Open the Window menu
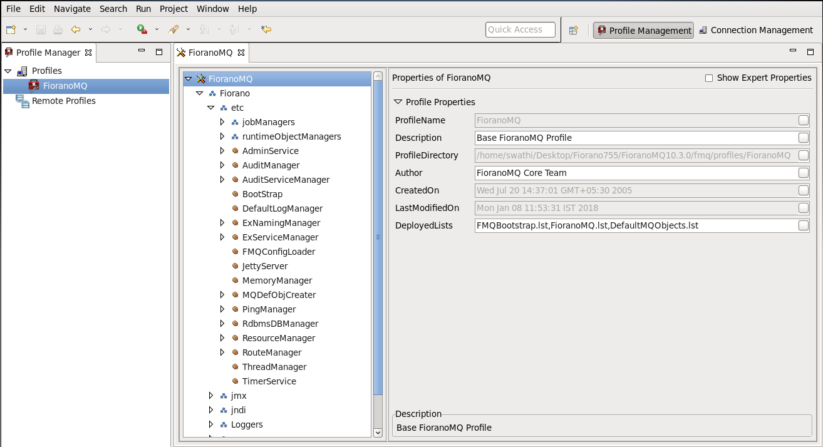823x447 pixels. [x=212, y=9]
